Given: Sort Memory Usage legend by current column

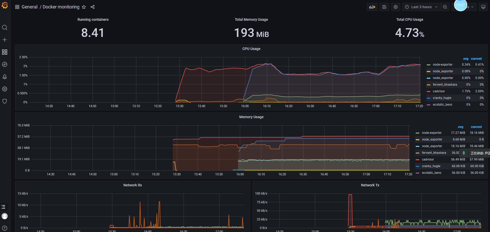Looking at the screenshot, I should 476,127.
